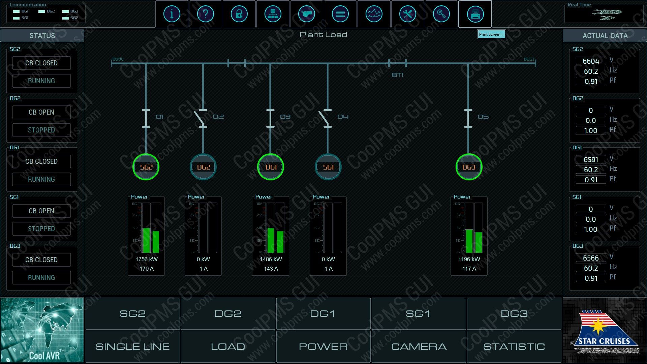Click the Print Screen printer icon
This screenshot has height=364, width=647.
(x=475, y=14)
